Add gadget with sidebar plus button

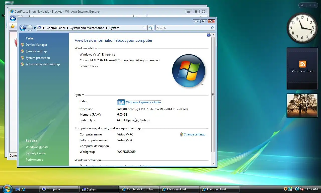click(302, 5)
